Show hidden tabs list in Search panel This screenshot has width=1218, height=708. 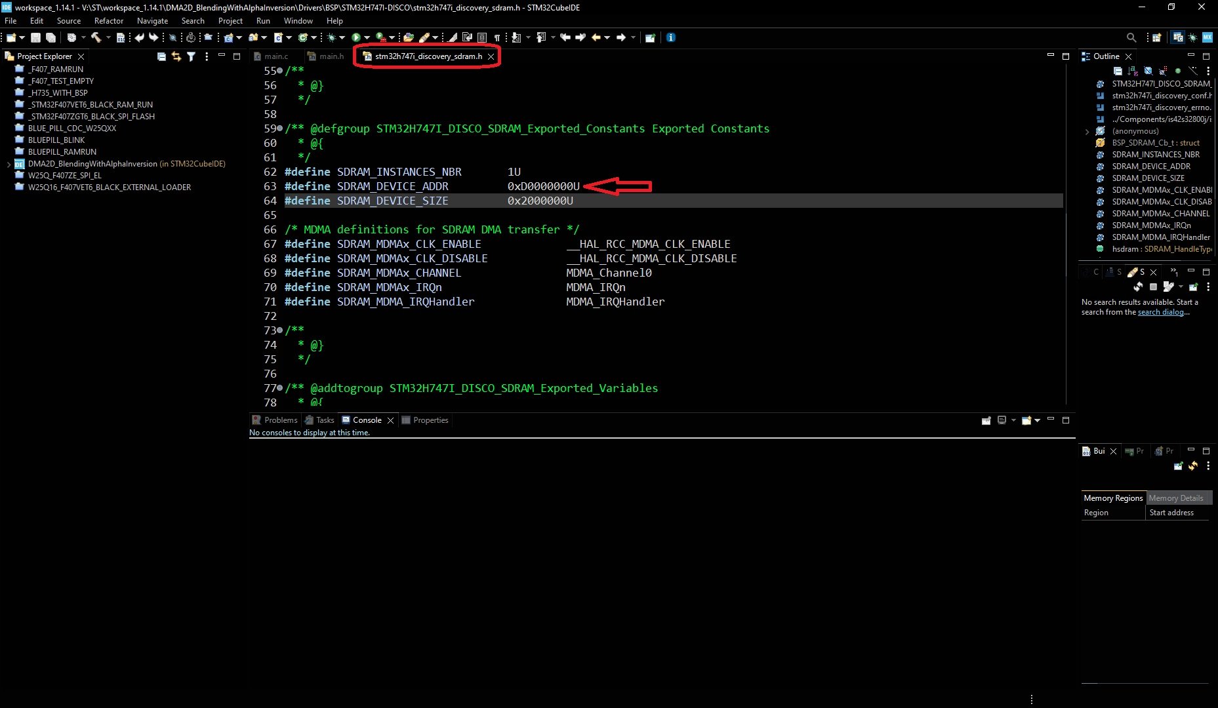click(1175, 271)
